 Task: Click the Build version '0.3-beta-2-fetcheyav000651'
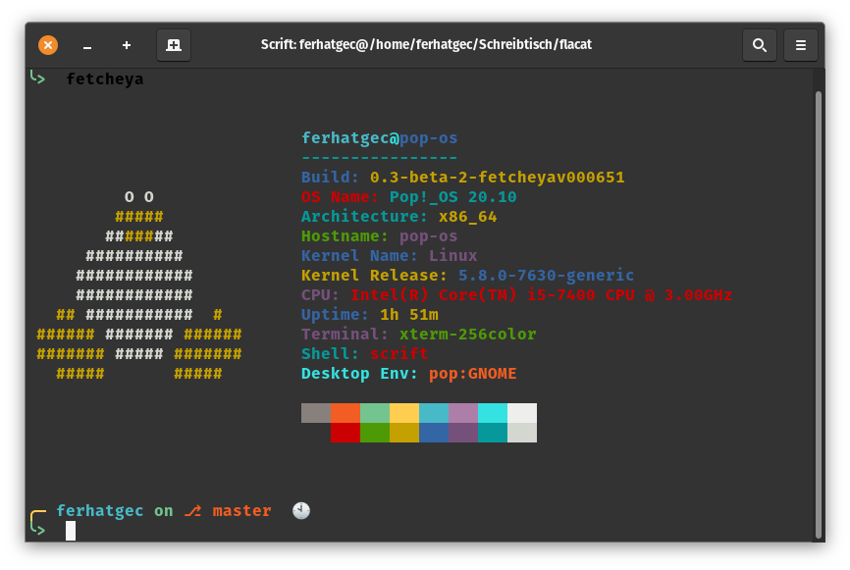click(x=497, y=178)
